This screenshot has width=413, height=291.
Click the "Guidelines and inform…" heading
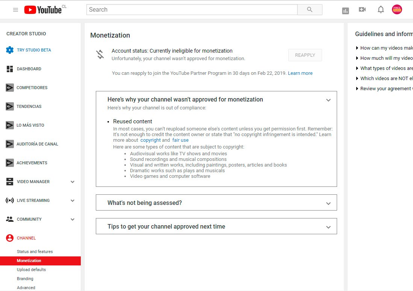[x=384, y=34]
